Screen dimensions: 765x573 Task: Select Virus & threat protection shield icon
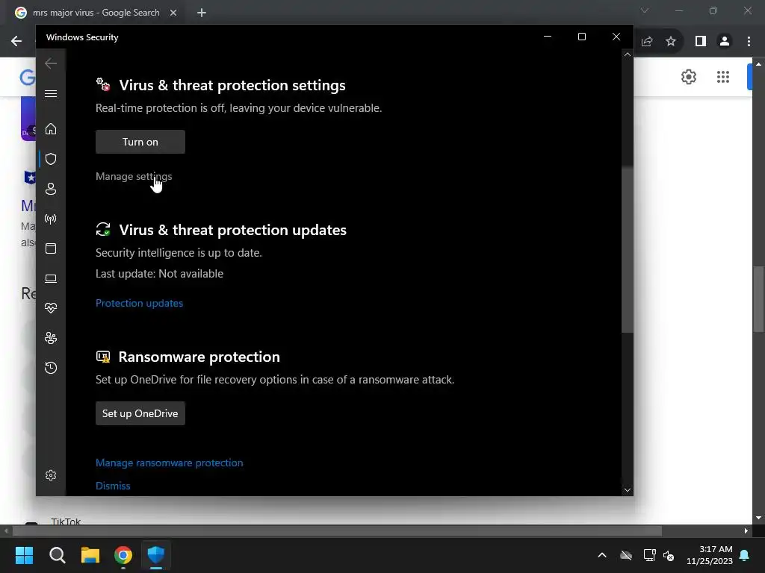51,159
